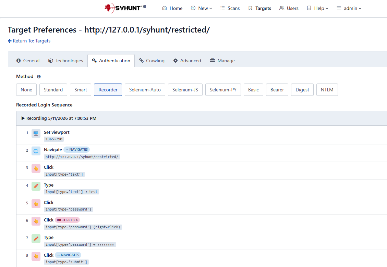This screenshot has height=267, width=387.
Task: Click the Help book icon
Action: (309, 8)
